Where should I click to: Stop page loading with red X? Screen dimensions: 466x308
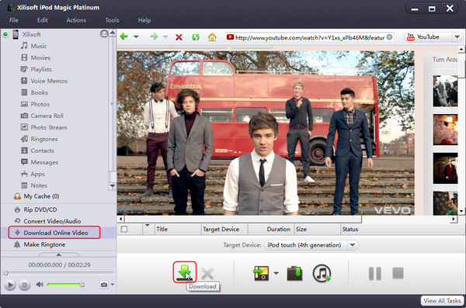point(179,37)
